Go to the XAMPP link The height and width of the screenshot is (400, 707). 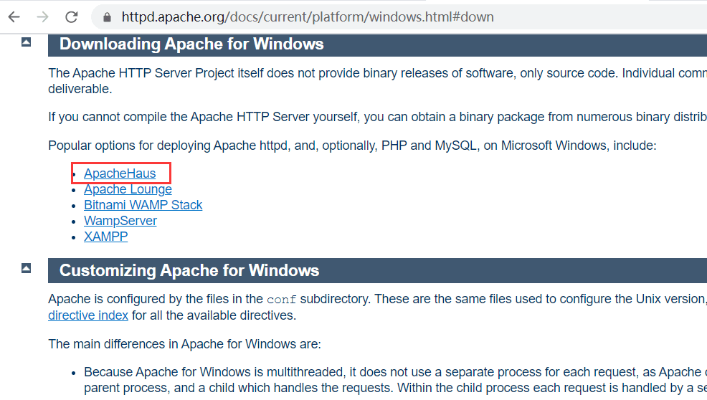pyautogui.click(x=105, y=237)
